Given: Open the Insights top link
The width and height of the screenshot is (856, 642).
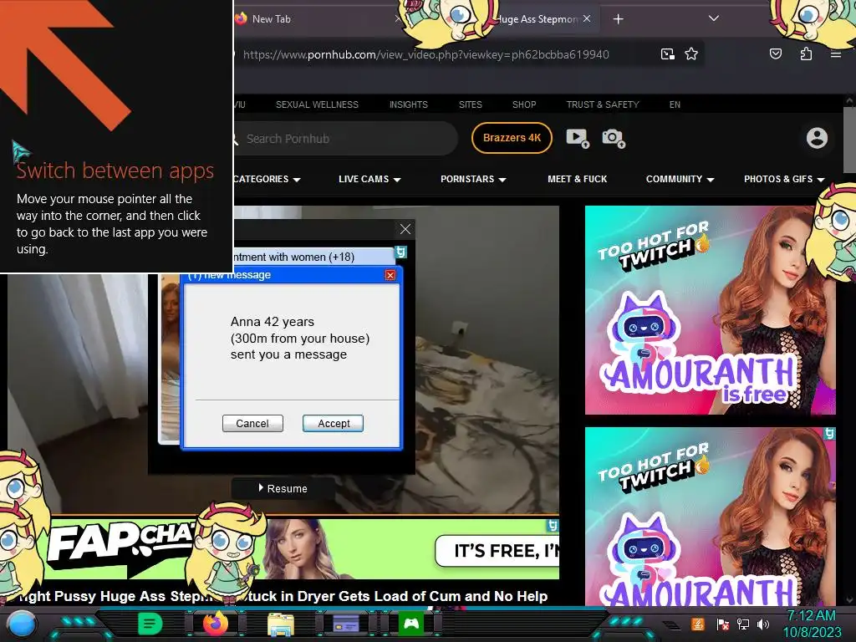Looking at the screenshot, I should coord(408,104).
